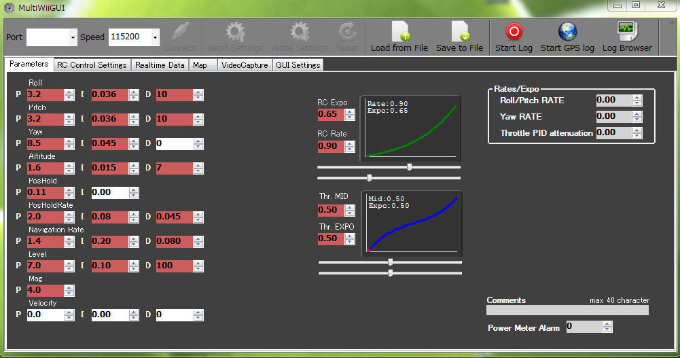Click the Yaw RATE value field

pyautogui.click(x=613, y=116)
